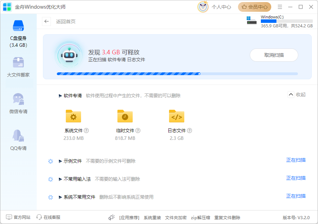Click the 818.7 MB size value

click(125, 138)
